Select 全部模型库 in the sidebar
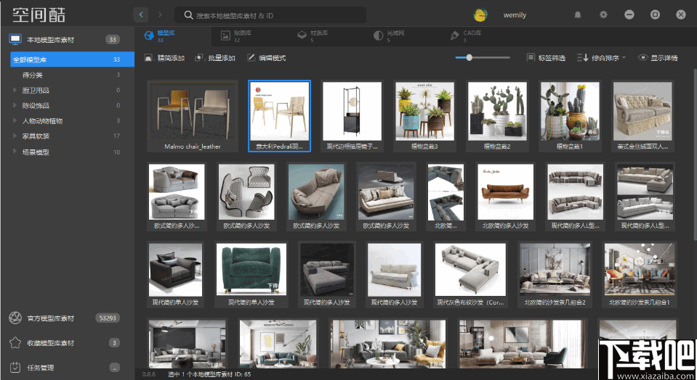Screen dimensions: 697x380 [x=72, y=59]
